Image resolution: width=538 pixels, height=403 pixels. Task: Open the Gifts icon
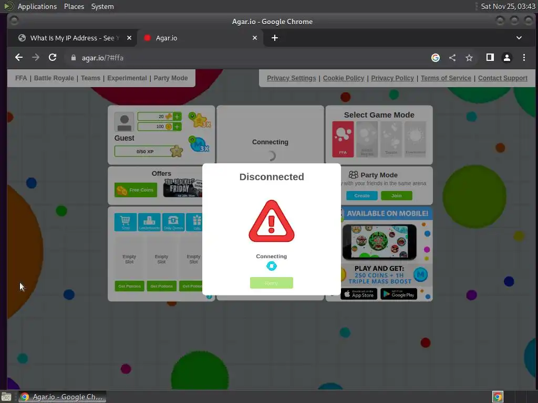(194, 222)
